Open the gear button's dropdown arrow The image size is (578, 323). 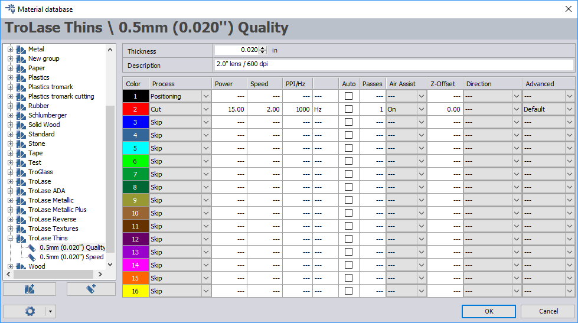pyautogui.click(x=51, y=311)
